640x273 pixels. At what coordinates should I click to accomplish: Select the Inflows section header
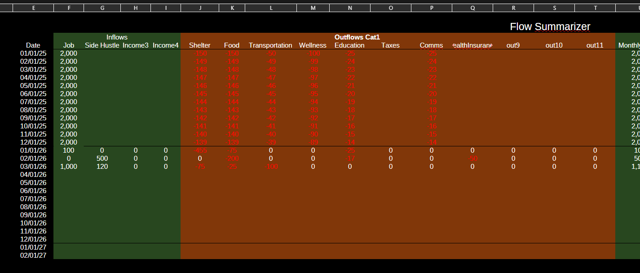(x=117, y=37)
